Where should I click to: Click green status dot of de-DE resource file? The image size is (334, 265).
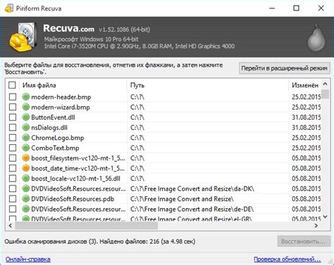[25, 209]
